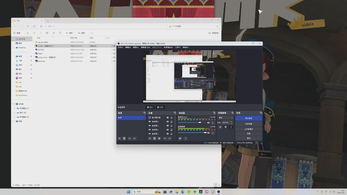Adjust Mic/Aux volume slider
Image resolution: width=347 pixels, height=195 pixels.
(192, 123)
